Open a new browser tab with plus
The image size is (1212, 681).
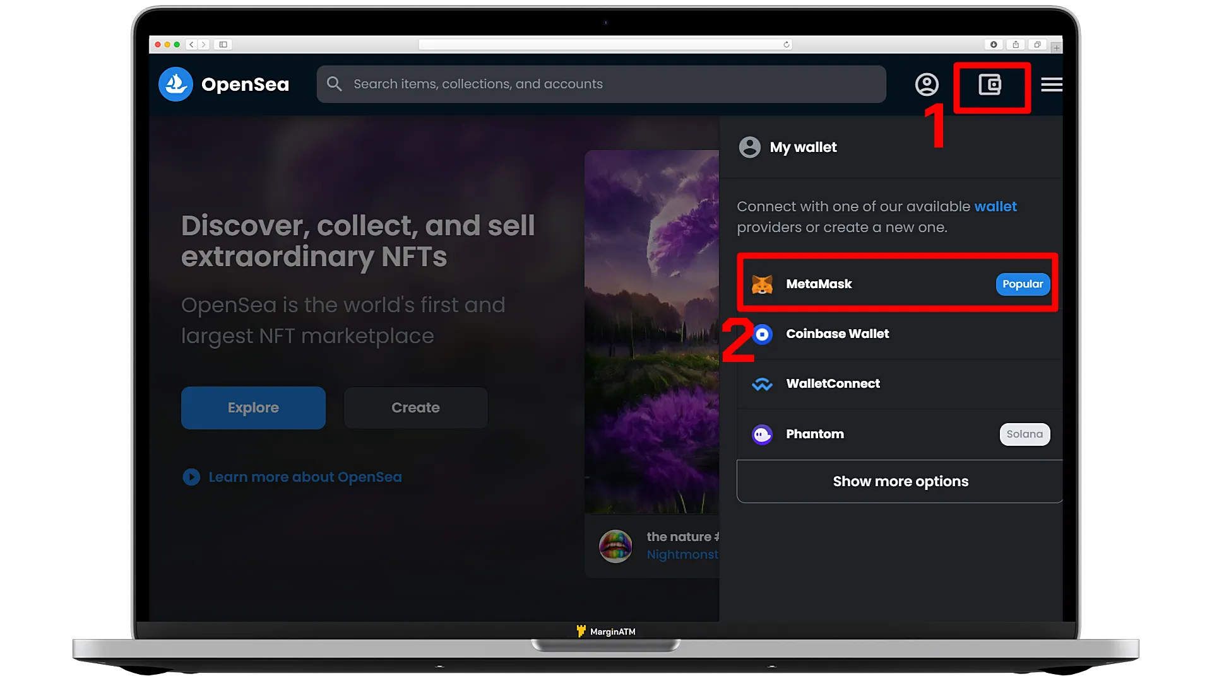[x=1056, y=47]
